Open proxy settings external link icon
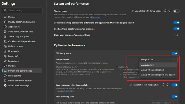This screenshot has height=104, width=185. 177,35
